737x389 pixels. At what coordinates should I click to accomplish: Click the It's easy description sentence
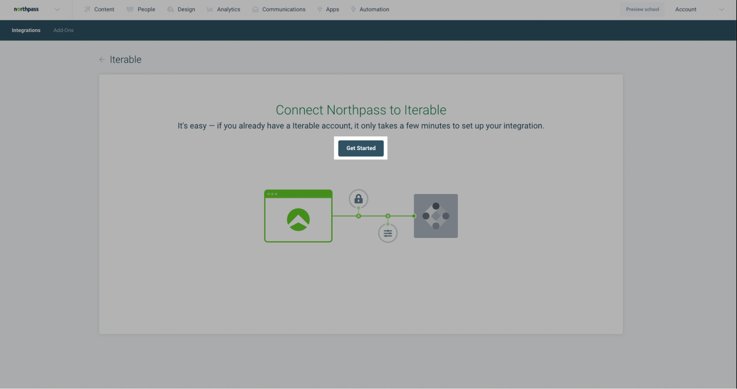point(361,126)
